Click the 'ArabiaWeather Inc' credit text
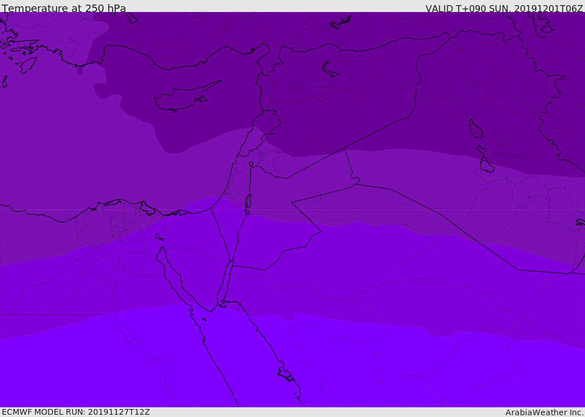 [x=544, y=412]
